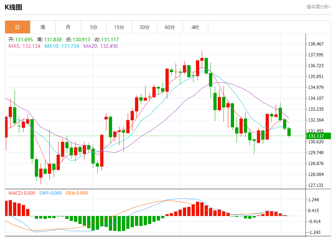Viewport: 336px width, 237px height.
Task: Click the 128.004 price axis label
Action: click(x=316, y=174)
